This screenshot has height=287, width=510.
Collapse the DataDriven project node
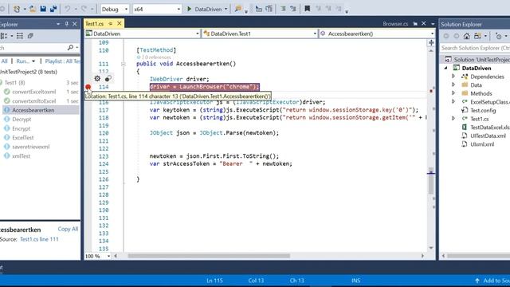point(446,68)
